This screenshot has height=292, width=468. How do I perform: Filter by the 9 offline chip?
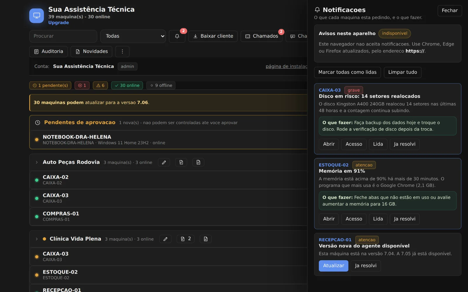coord(161,85)
